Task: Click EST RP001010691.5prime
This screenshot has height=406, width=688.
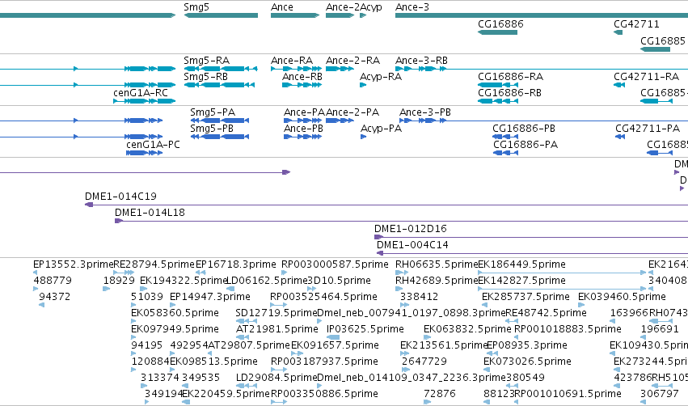Action: [568, 395]
